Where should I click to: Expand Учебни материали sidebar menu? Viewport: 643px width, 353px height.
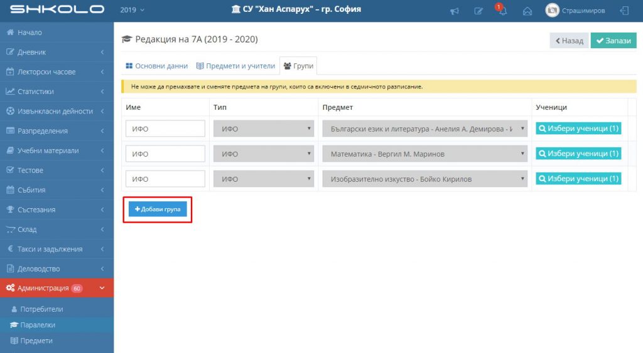pyautogui.click(x=57, y=150)
